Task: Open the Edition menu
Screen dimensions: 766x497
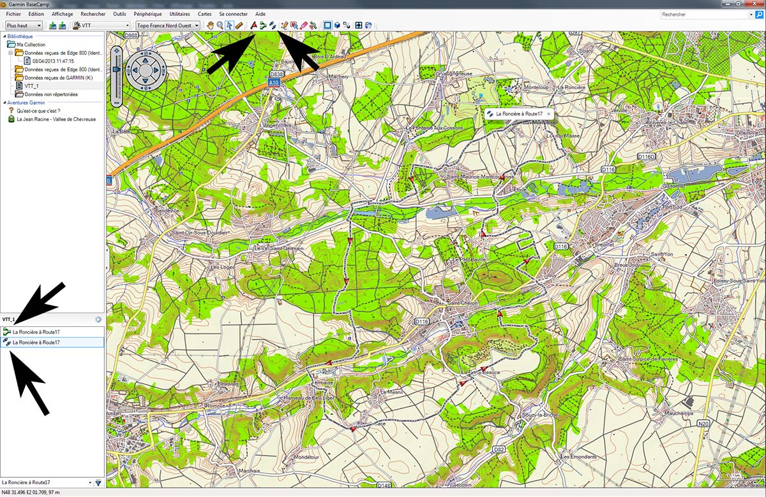Action: click(36, 14)
